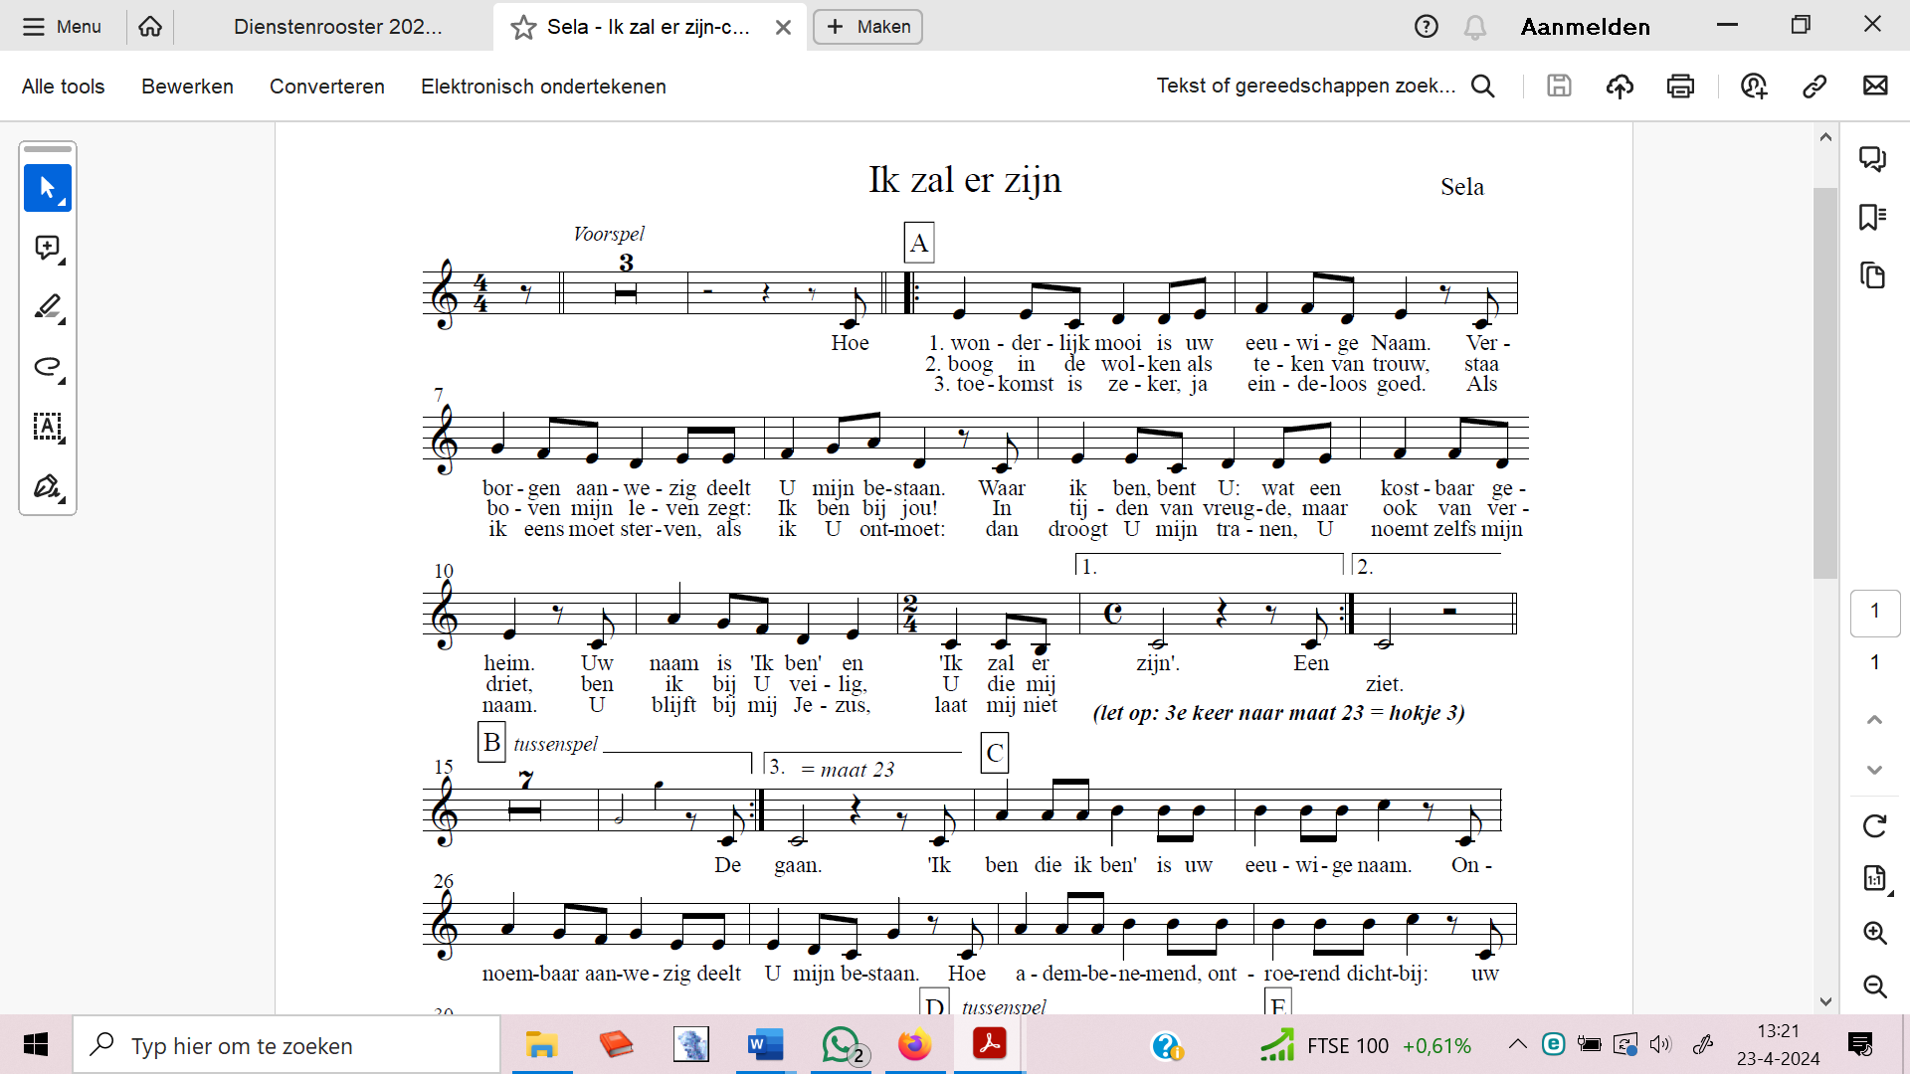Screen dimensions: 1910x1074
Task: Select the text box tool
Action: [x=48, y=427]
